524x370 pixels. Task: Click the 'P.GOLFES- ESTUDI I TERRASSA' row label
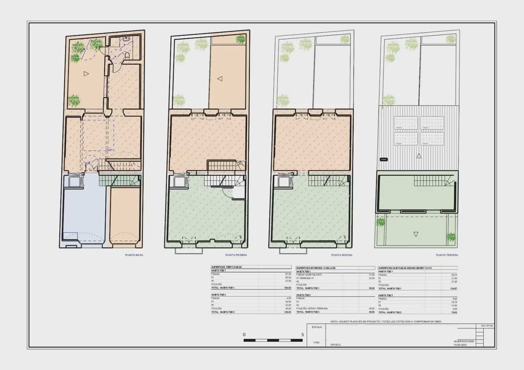pyautogui.click(x=312, y=309)
